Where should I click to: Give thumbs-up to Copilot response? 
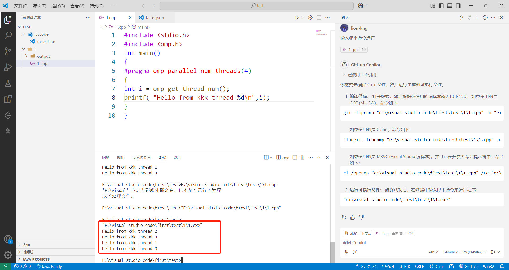(352, 217)
